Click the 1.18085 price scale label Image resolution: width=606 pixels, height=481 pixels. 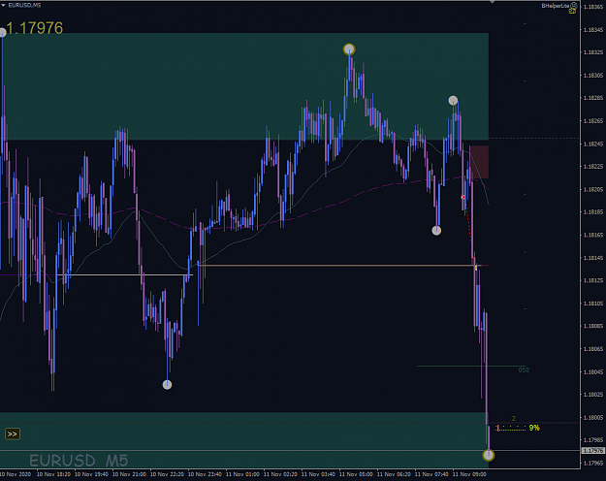pos(593,326)
